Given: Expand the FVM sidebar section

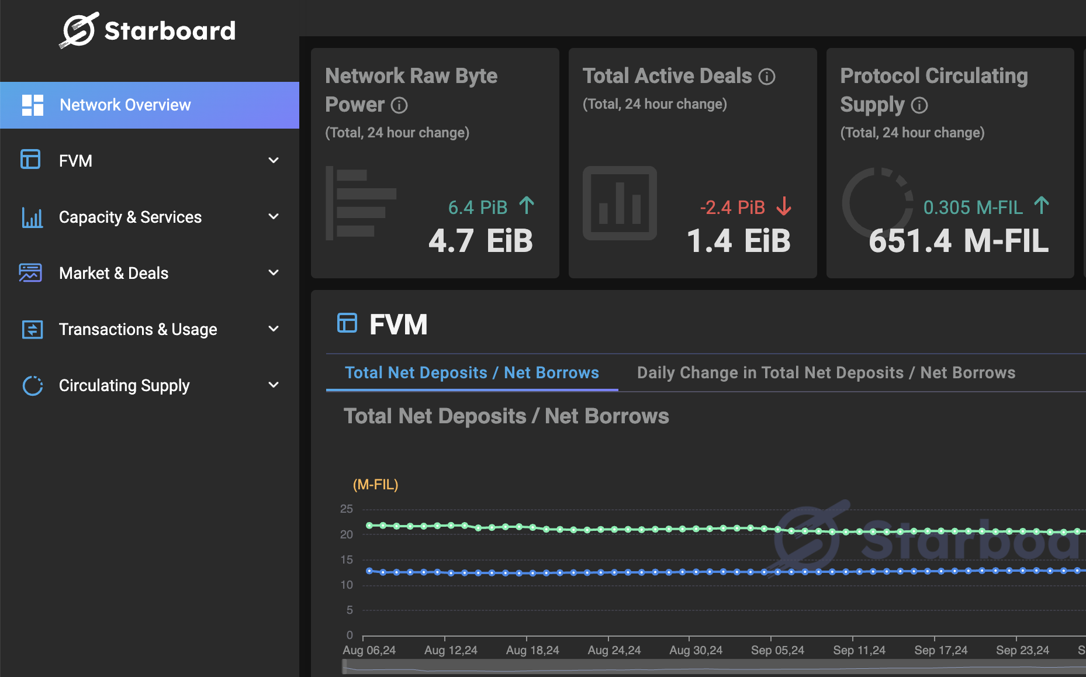Looking at the screenshot, I should click(x=273, y=160).
